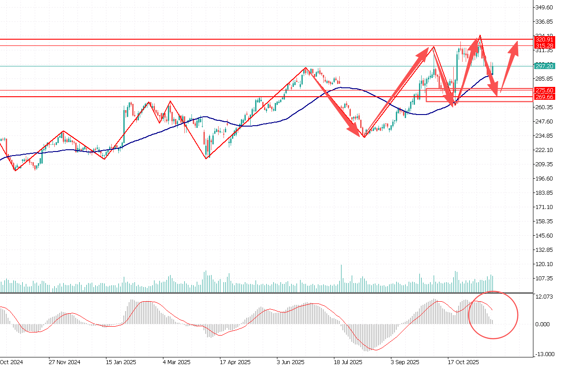Click the -13.000 indicator scale label
This screenshot has height=365, width=561.
[544, 354]
